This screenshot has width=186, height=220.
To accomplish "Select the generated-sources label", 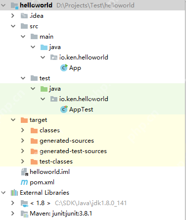I will (x=67, y=141).
